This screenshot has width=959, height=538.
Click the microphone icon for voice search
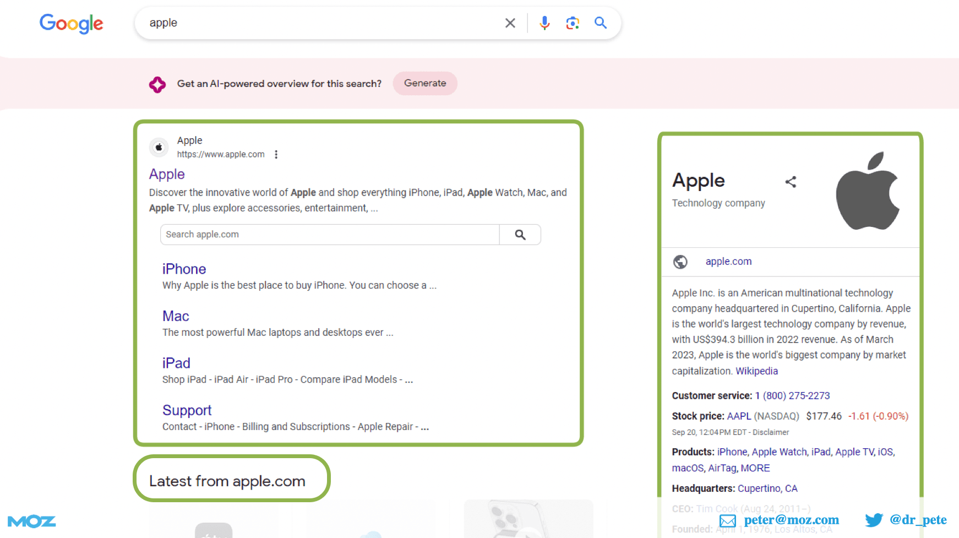tap(544, 23)
